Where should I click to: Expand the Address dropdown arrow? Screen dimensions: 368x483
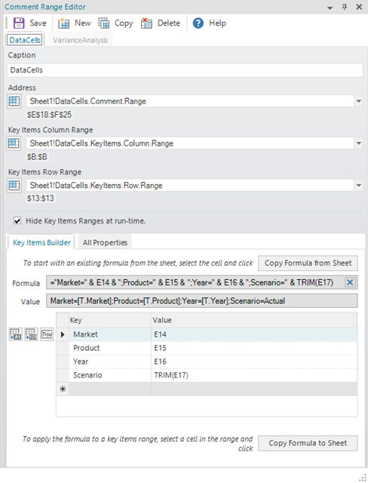[x=358, y=101]
